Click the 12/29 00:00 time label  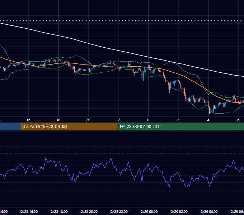tap(148, 212)
